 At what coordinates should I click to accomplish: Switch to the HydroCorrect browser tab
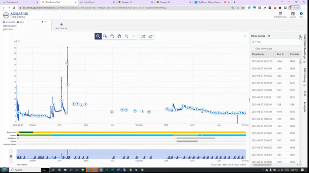pos(97,2)
